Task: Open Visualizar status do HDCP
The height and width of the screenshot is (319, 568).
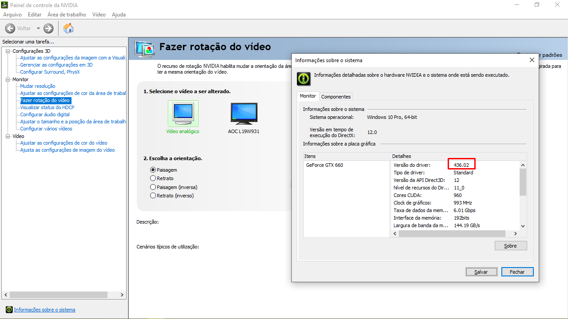Action: 48,107
